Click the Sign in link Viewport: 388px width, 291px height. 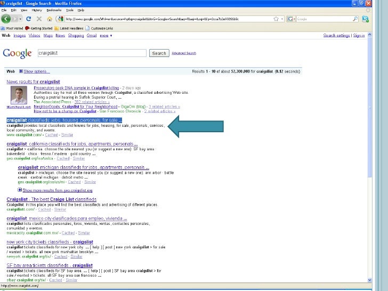359,36
